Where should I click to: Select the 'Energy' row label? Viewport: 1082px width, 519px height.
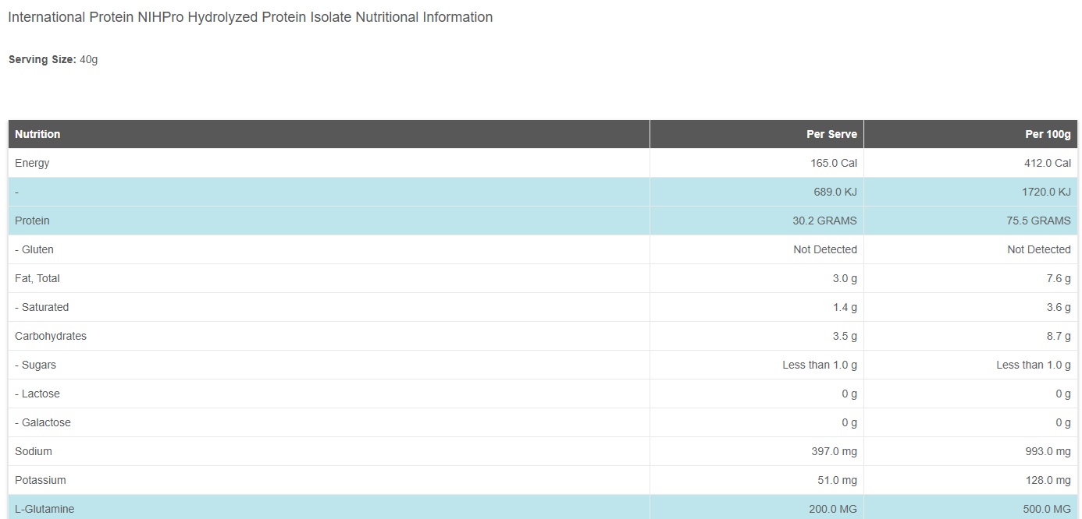pos(32,163)
